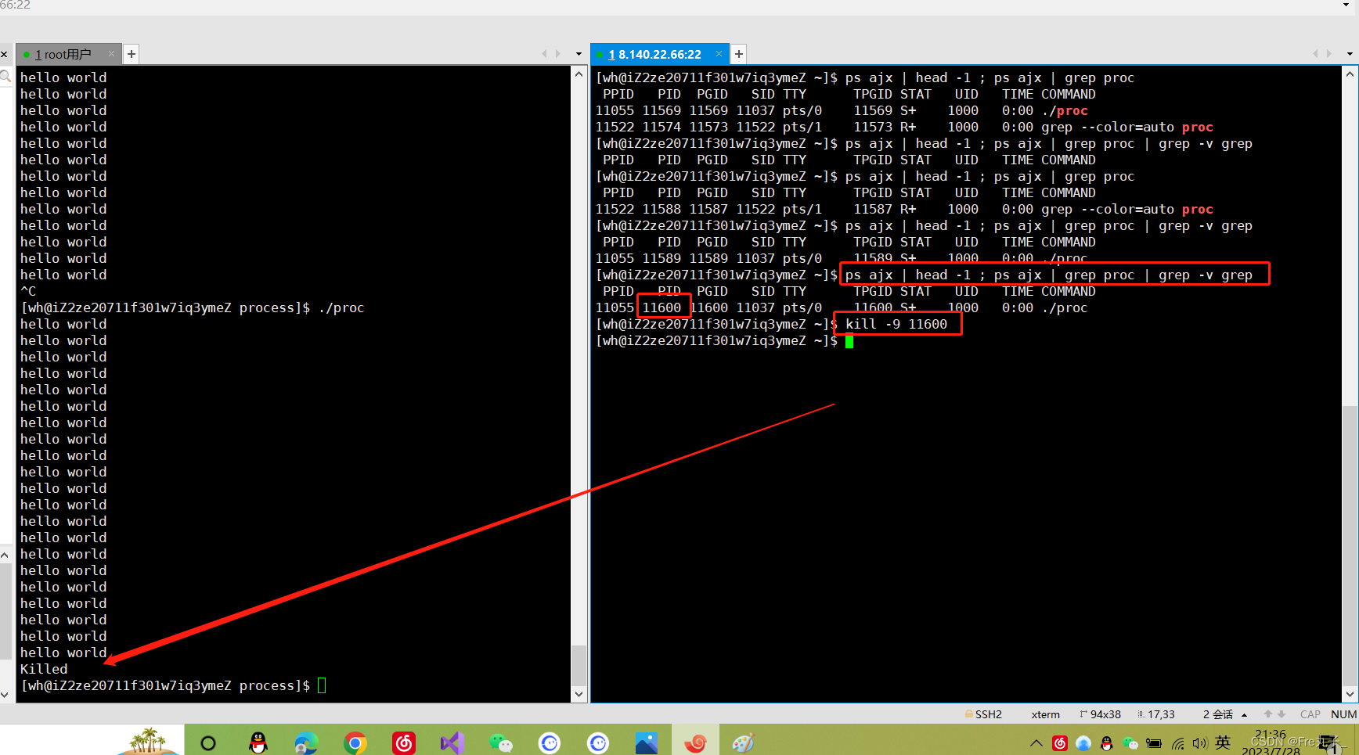Close the 'root用户' session tab
This screenshot has width=1359, height=755.
pos(111,54)
